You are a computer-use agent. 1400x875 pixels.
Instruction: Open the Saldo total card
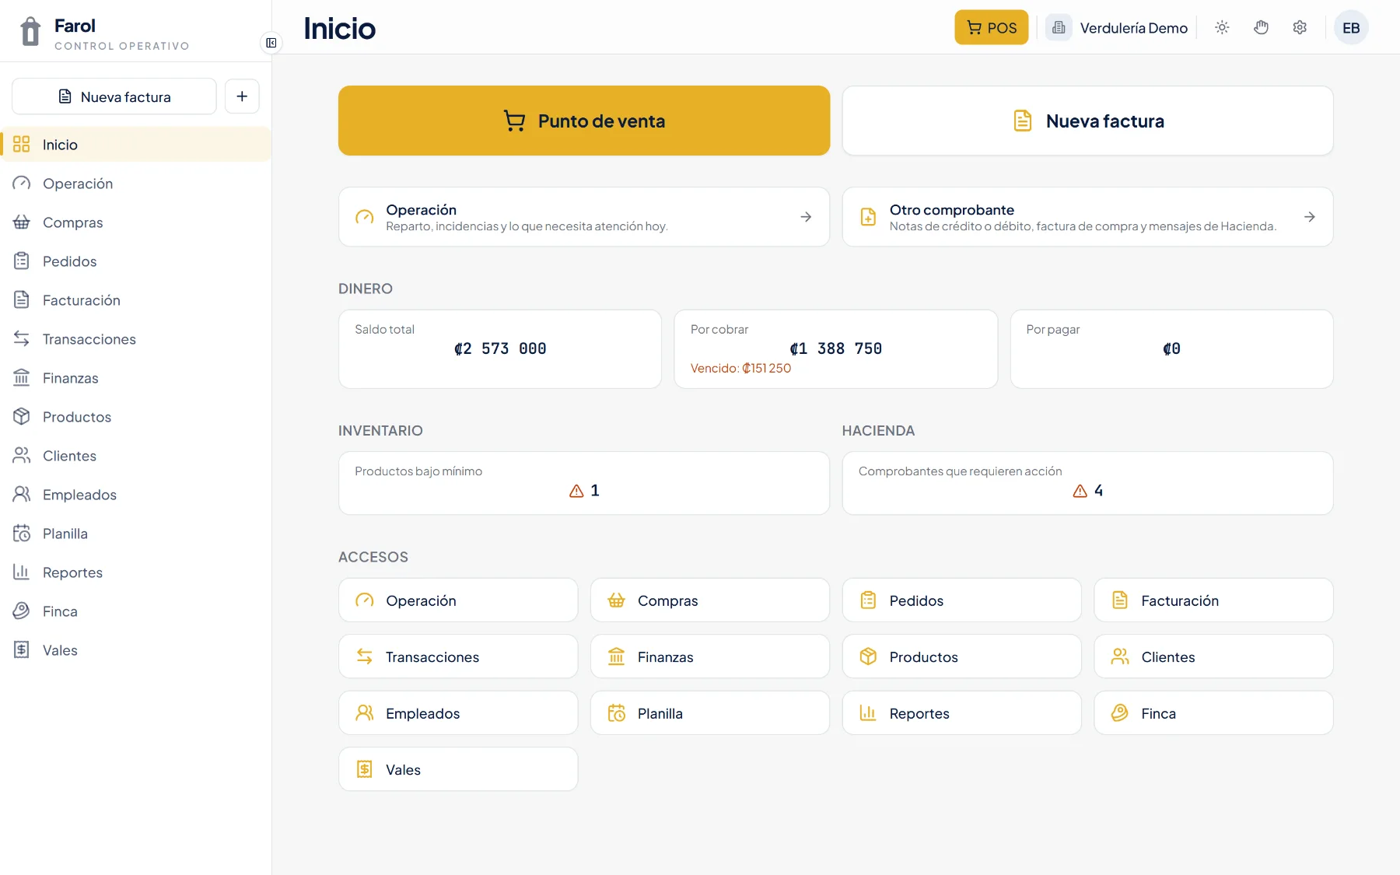500,349
